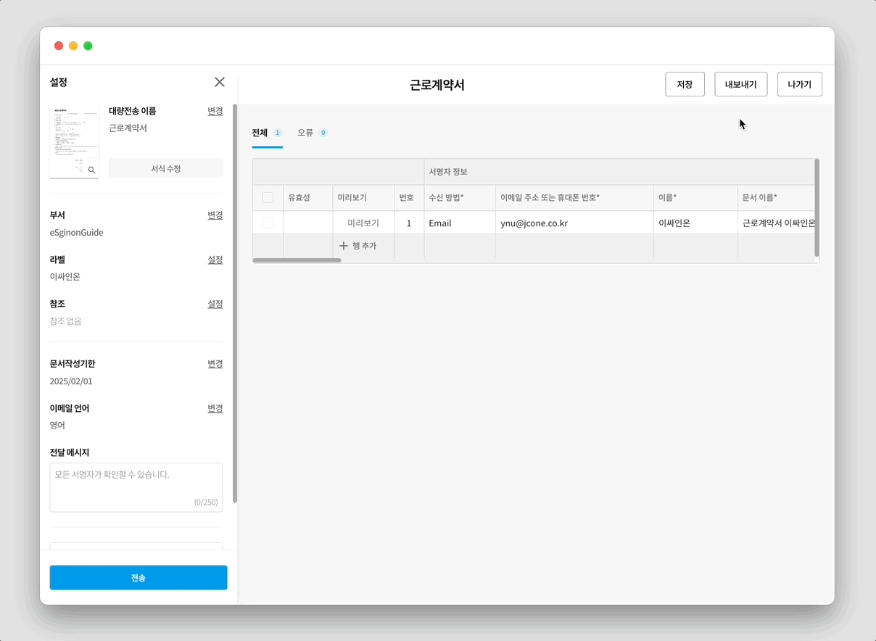The image size is (876, 641).
Task: Select the 근로계약서 이싸인온 document name cell
Action: (x=777, y=223)
